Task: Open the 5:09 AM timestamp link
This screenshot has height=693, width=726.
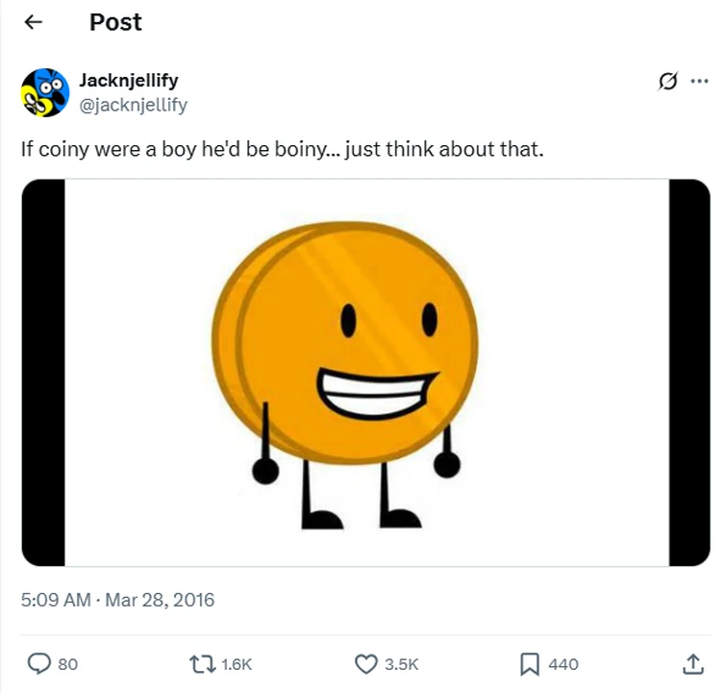Action: (x=56, y=601)
